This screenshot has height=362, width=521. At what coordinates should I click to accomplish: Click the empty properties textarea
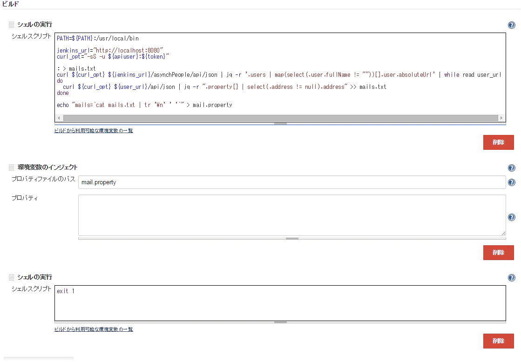(292, 215)
